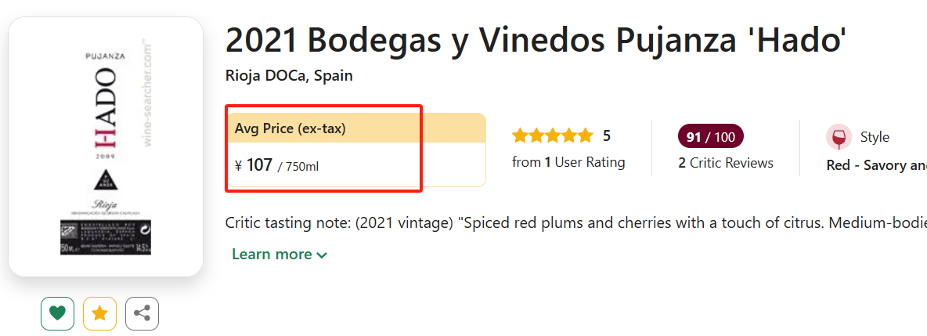Open the 'from 1 User Rating' link
Image resolution: width=927 pixels, height=336 pixels.
[568, 162]
